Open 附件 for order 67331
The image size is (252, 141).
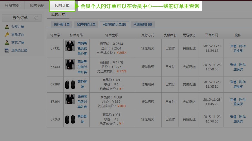(242, 46)
